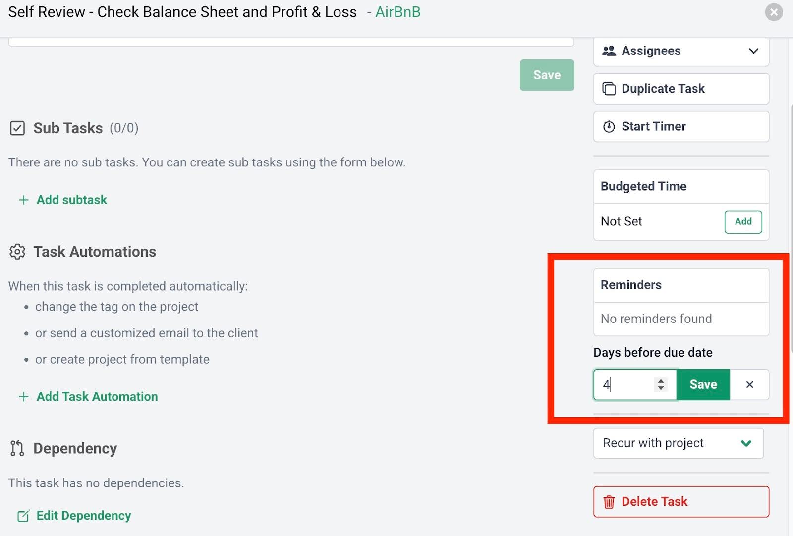Click the Duplicate Task copy icon
Screen dimensions: 793x536
[x=609, y=89]
